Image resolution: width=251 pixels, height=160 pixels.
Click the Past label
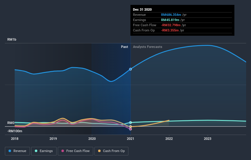[x=124, y=47]
